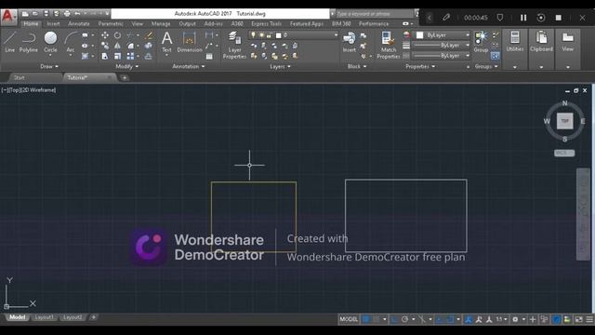Toggle grid display in status bar

tap(366, 319)
